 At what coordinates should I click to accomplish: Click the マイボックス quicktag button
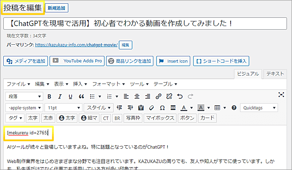pos(160,118)
